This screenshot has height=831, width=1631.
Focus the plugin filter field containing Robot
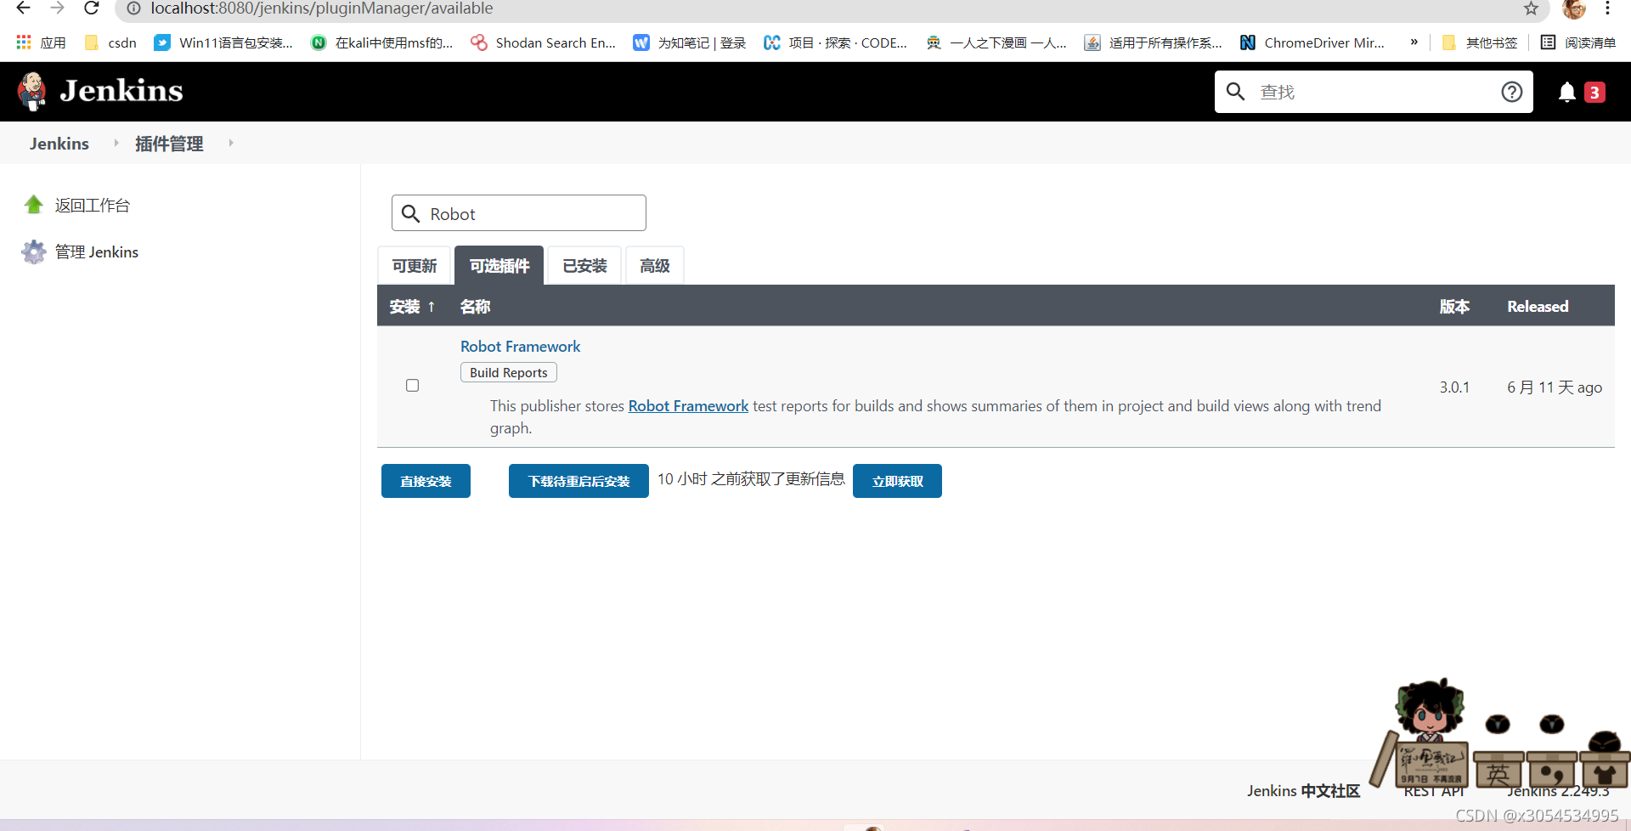(x=519, y=213)
